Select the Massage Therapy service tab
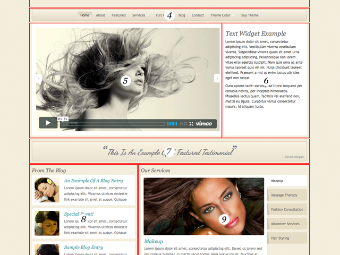The height and width of the screenshot is (255, 340). pyautogui.click(x=287, y=195)
